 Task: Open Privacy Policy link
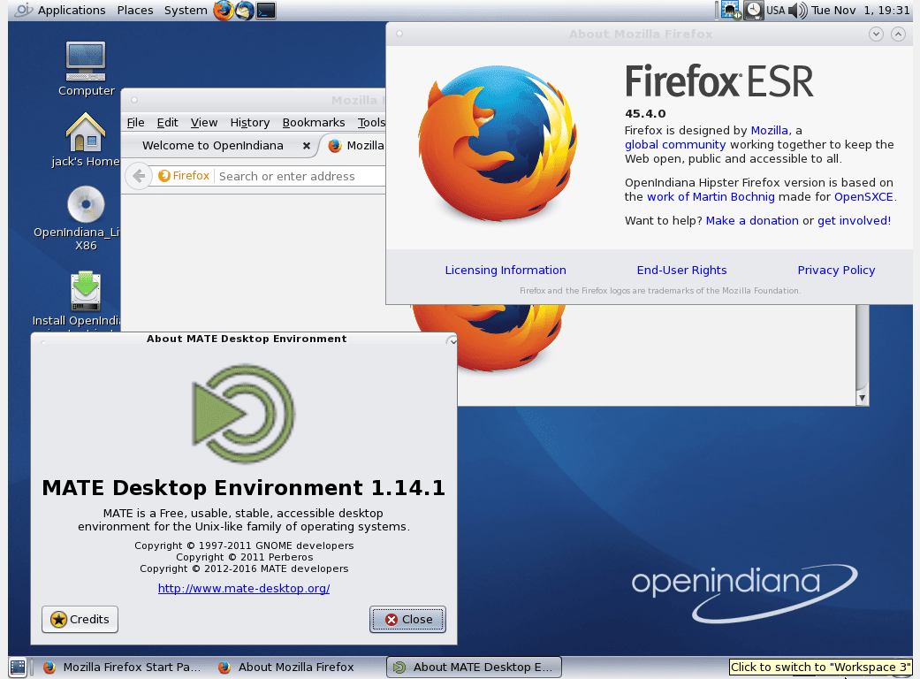(836, 270)
